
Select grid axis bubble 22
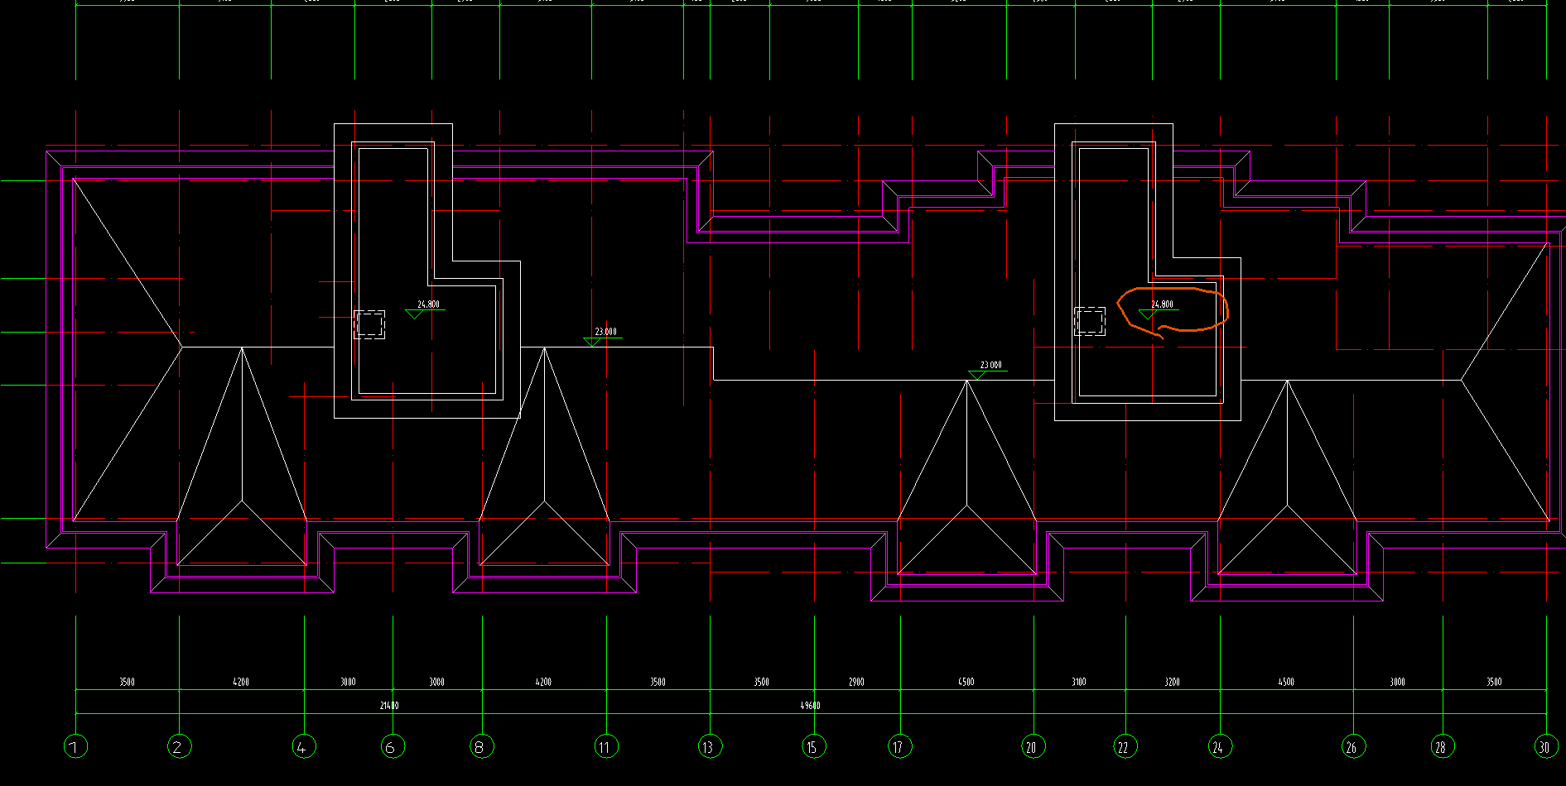[1125, 747]
